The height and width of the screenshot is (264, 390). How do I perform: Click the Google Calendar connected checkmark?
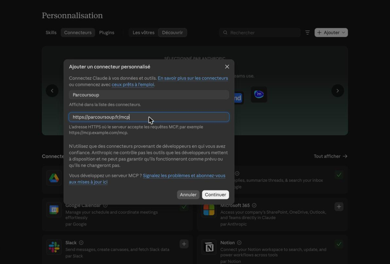tap(184, 207)
